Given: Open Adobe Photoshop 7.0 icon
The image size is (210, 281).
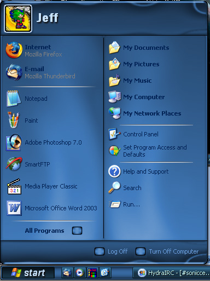Looking at the screenshot, I should (x=14, y=142).
